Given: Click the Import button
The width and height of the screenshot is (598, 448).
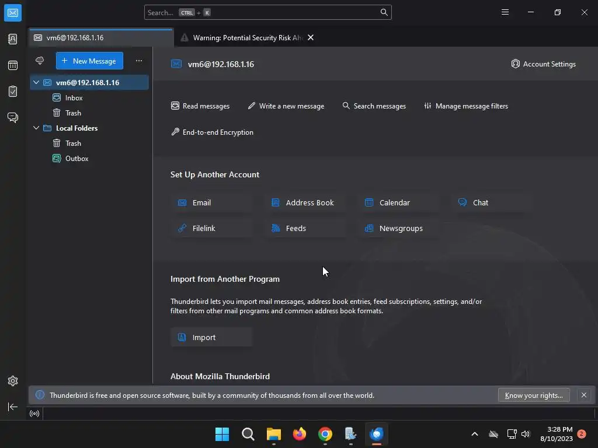Looking at the screenshot, I should [x=211, y=337].
